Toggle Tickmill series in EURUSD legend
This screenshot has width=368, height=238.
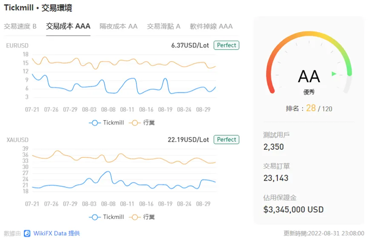point(106,123)
